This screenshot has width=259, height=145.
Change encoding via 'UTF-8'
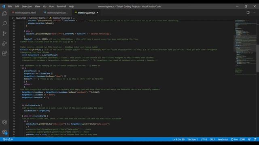[x=204, y=139]
